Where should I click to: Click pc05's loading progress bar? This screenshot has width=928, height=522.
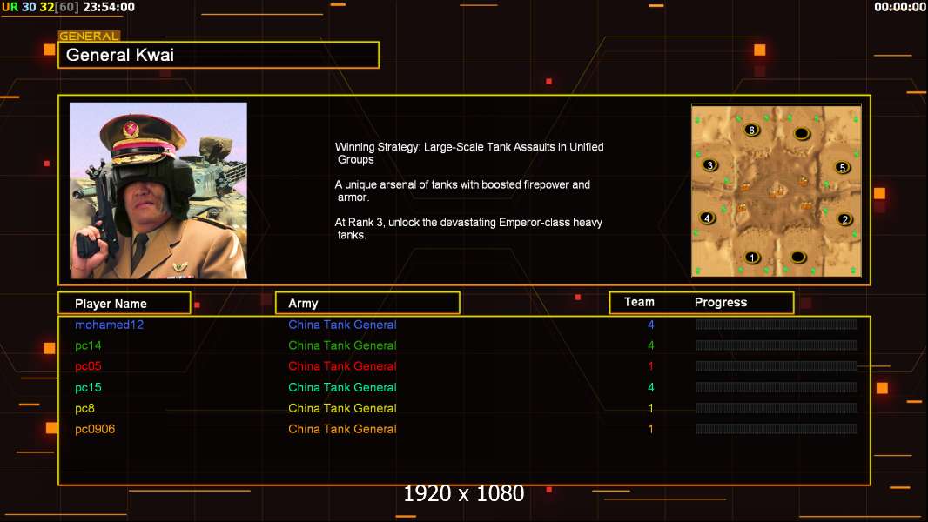click(x=777, y=366)
